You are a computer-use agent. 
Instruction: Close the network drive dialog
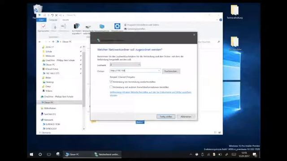(x=194, y=35)
